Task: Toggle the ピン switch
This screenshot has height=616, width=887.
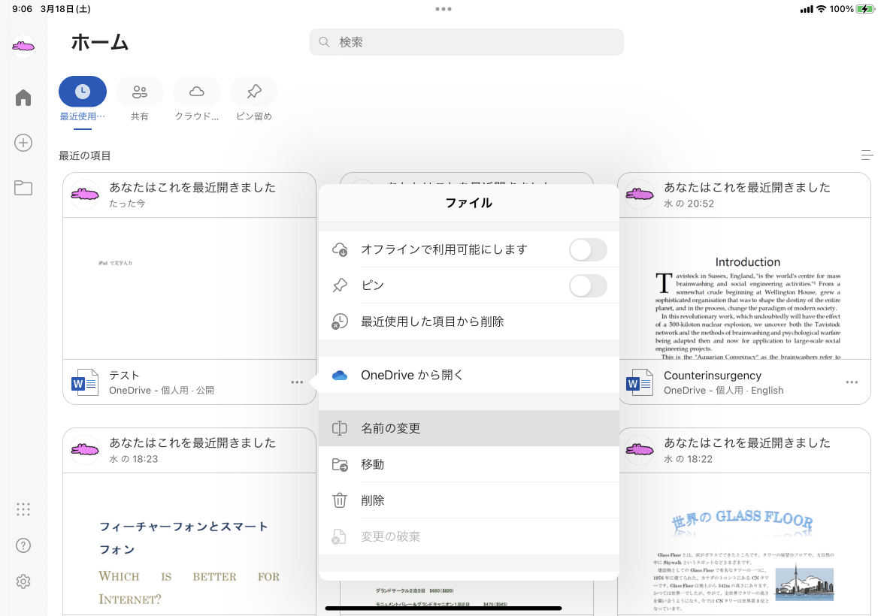Action: coord(588,285)
